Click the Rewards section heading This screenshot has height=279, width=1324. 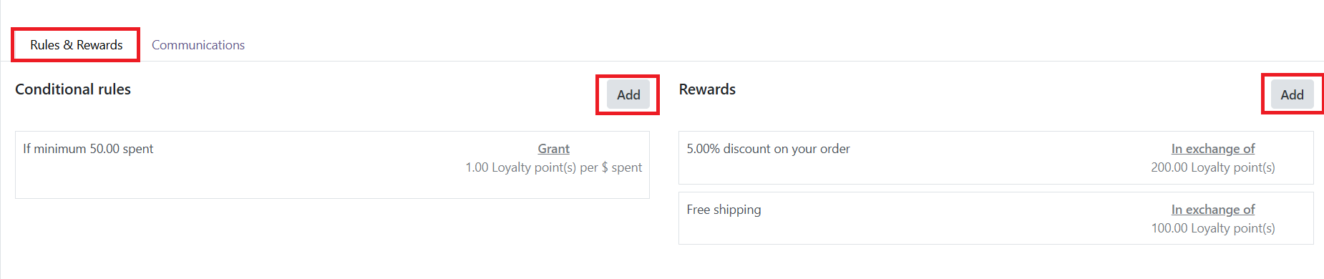click(707, 89)
